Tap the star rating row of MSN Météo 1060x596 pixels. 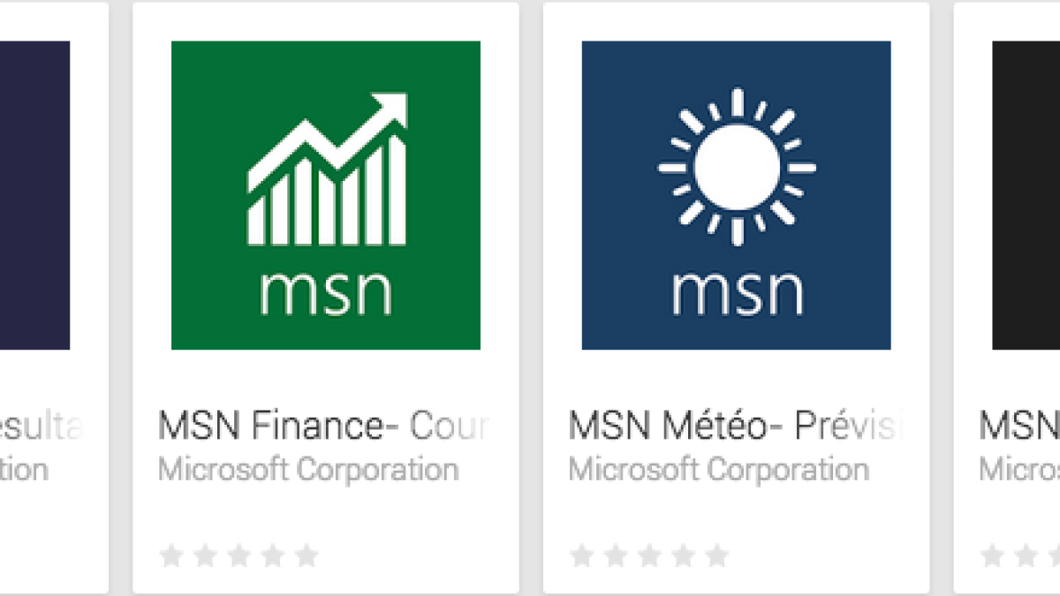pos(647,555)
